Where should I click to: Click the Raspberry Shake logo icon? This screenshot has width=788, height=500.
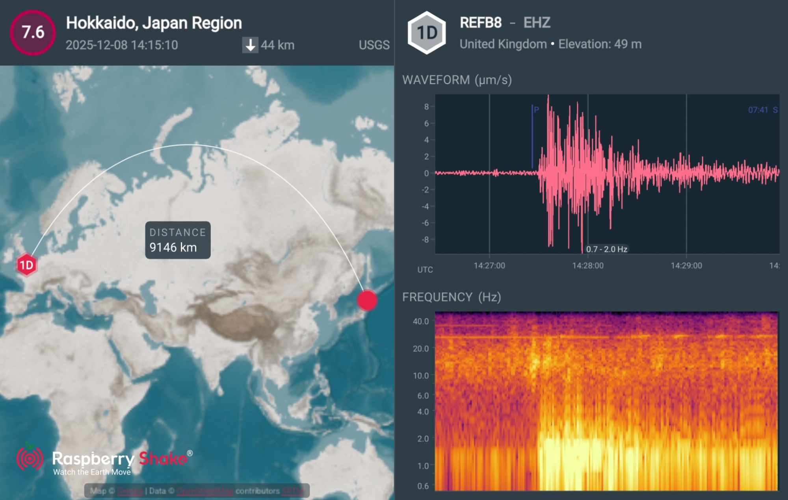coord(30,458)
